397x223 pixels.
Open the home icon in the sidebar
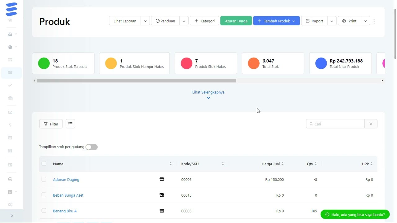(x=10, y=20)
